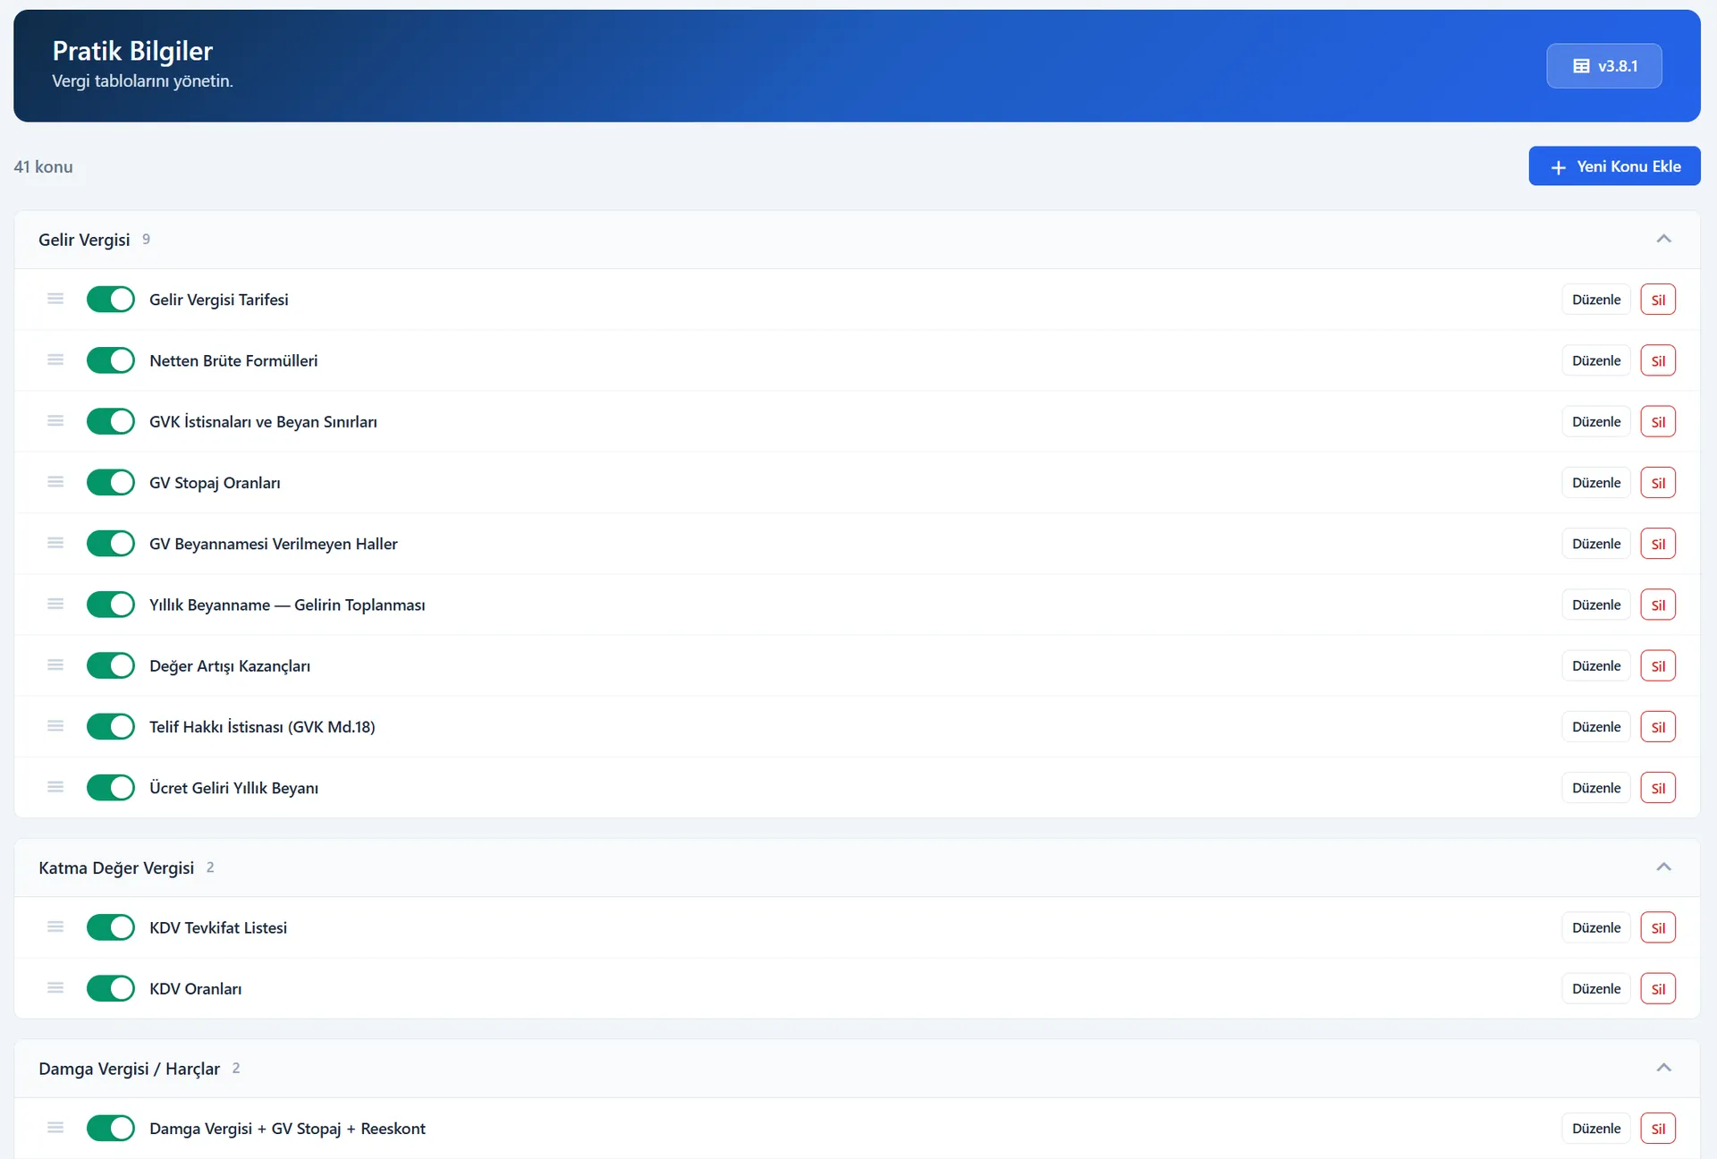The width and height of the screenshot is (1717, 1159).
Task: Click the '41 konu' count label
Action: (43, 166)
